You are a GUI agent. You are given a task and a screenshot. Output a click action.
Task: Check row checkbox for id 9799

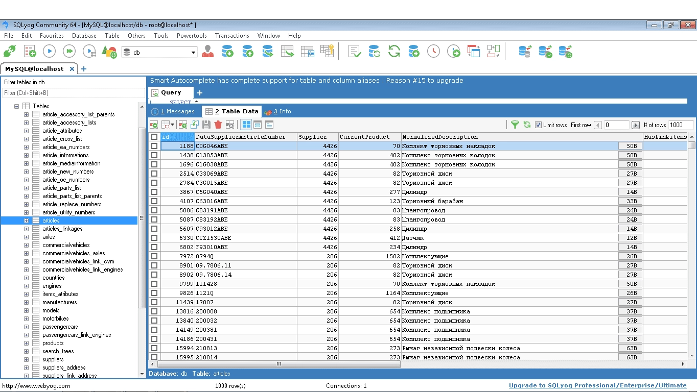(154, 284)
